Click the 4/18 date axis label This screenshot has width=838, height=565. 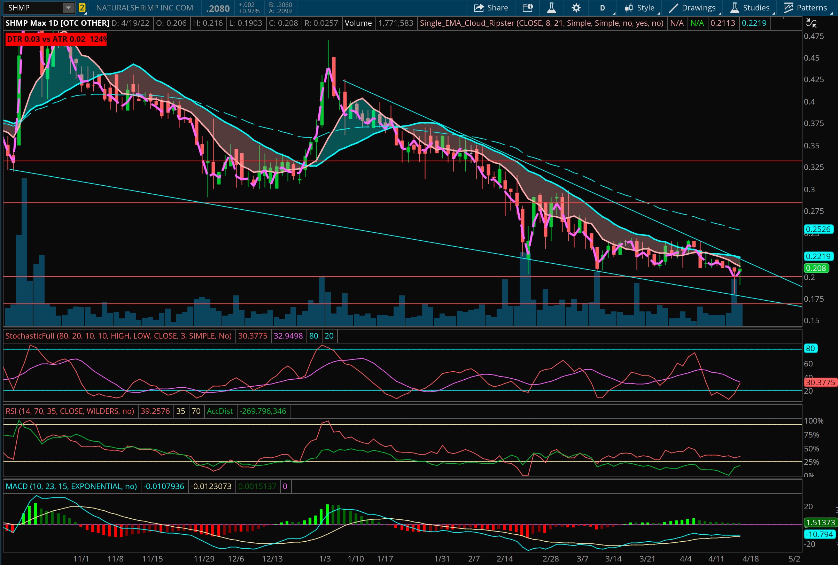[x=751, y=559]
